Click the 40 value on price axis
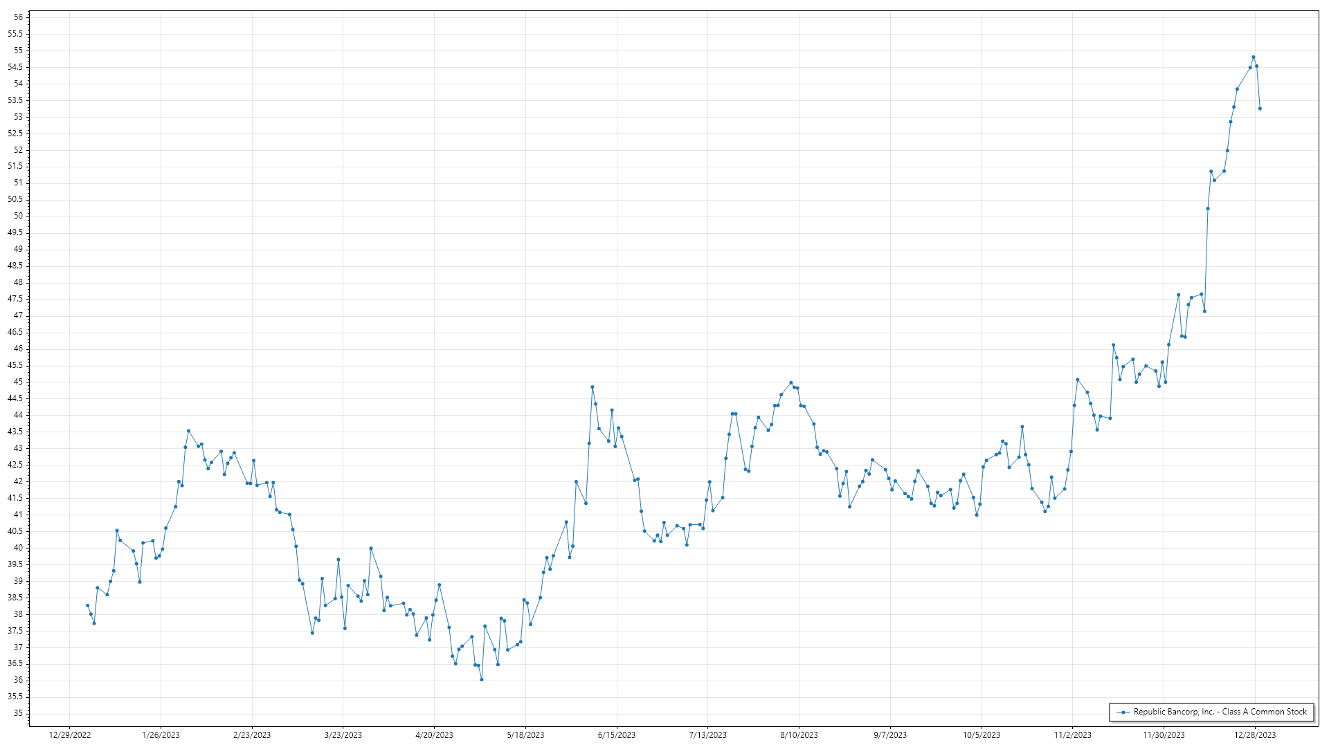The height and width of the screenshot is (747, 1329). point(18,548)
